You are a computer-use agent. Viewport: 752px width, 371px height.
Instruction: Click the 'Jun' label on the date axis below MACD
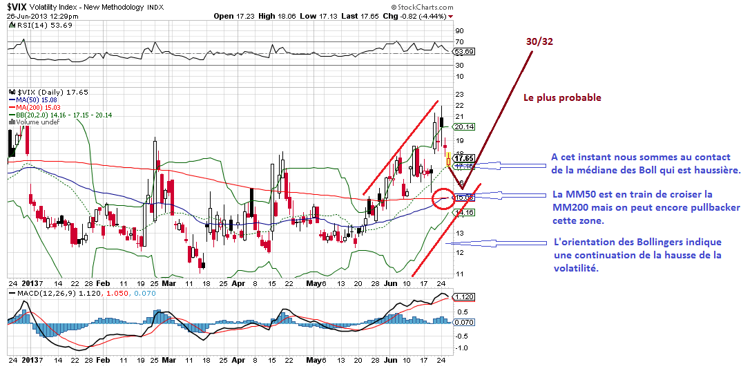392,360
